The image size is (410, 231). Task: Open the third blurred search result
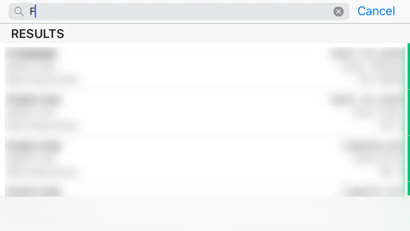(205, 158)
